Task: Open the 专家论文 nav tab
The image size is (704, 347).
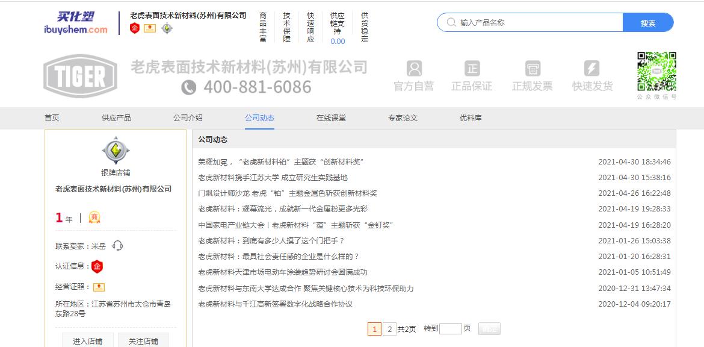Action: point(403,118)
